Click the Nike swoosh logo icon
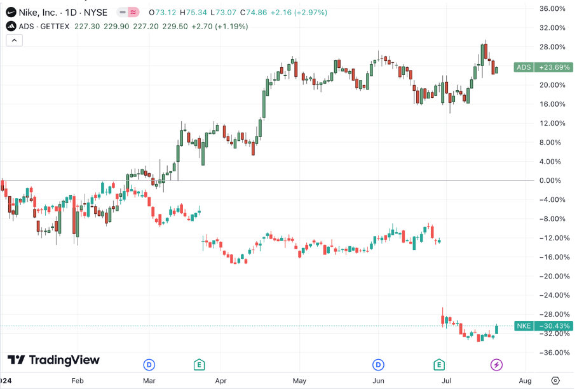The image size is (577, 389). [11, 12]
